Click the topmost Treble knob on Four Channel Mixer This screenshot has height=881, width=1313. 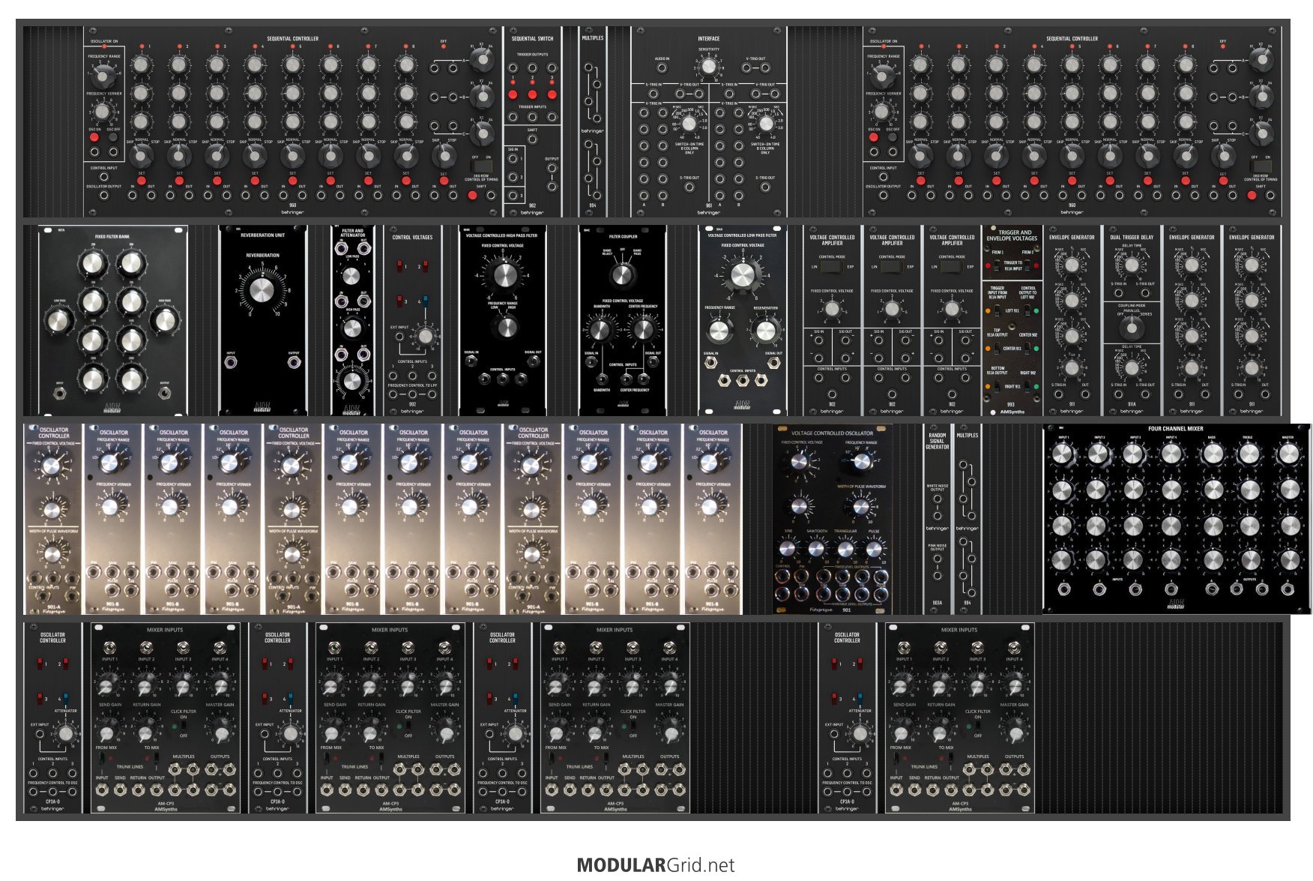coord(1248,454)
